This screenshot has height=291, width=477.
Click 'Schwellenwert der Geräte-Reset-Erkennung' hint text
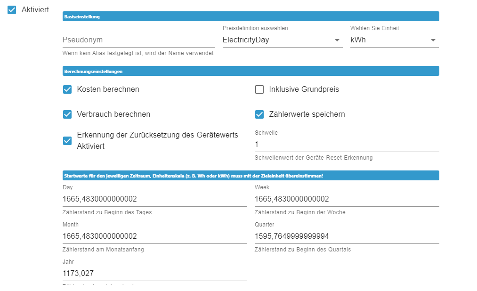pyautogui.click(x=314, y=158)
